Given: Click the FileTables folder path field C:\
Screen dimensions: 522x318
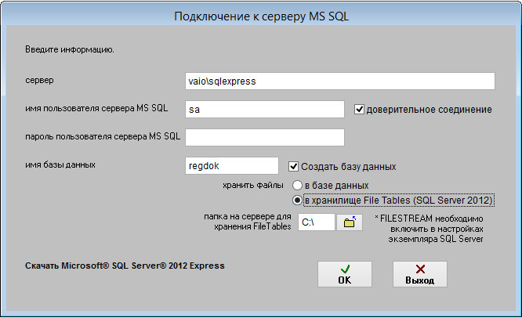Looking at the screenshot, I should point(317,222).
